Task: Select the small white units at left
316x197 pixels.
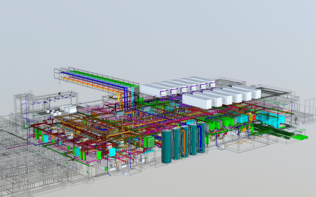Action: pyautogui.click(x=68, y=109)
